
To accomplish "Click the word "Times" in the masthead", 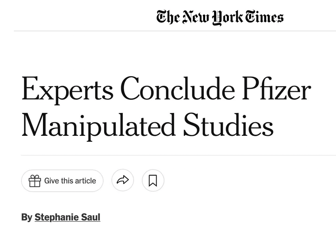I will click(264, 17).
